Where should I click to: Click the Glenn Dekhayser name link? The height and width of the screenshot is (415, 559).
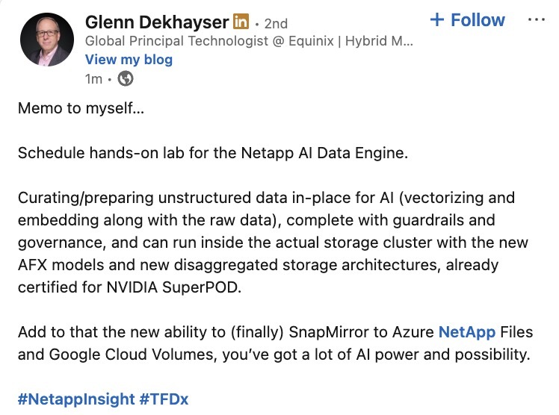point(156,22)
